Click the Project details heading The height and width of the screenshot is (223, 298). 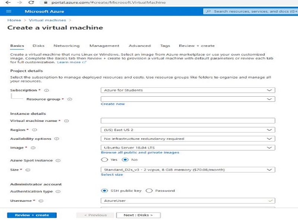pyautogui.click(x=26, y=71)
